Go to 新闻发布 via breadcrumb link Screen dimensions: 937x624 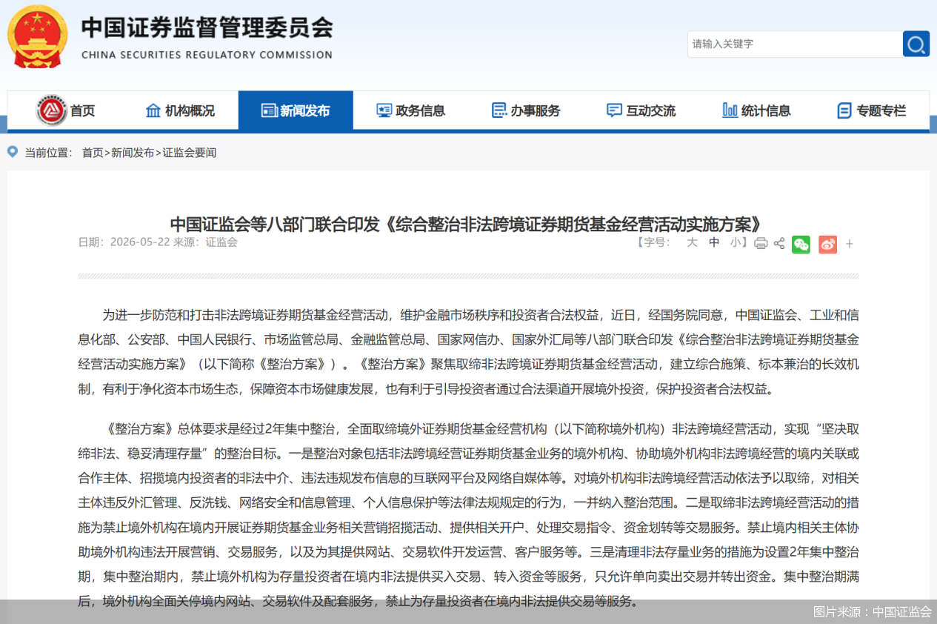click(133, 153)
